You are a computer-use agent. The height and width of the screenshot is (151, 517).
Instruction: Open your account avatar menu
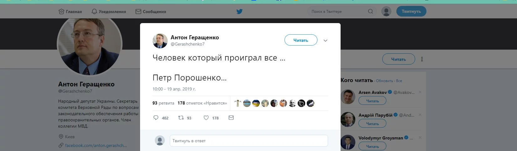(386, 12)
